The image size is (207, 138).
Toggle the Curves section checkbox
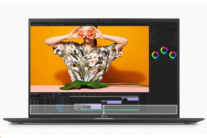176,38
